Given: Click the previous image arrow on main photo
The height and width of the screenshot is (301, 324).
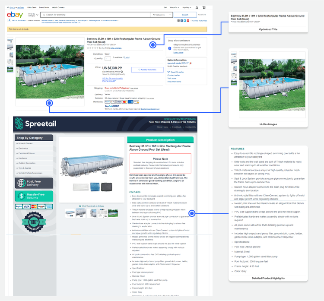Looking at the screenshot, I should coord(17,72).
